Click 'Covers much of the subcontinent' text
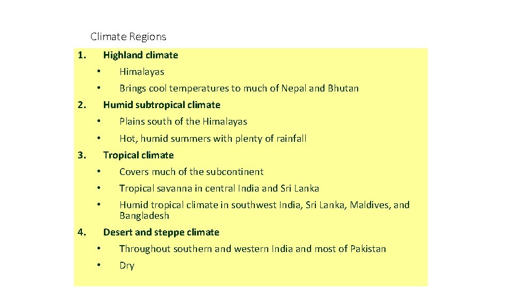The height and width of the screenshot is (289, 514). click(192, 172)
